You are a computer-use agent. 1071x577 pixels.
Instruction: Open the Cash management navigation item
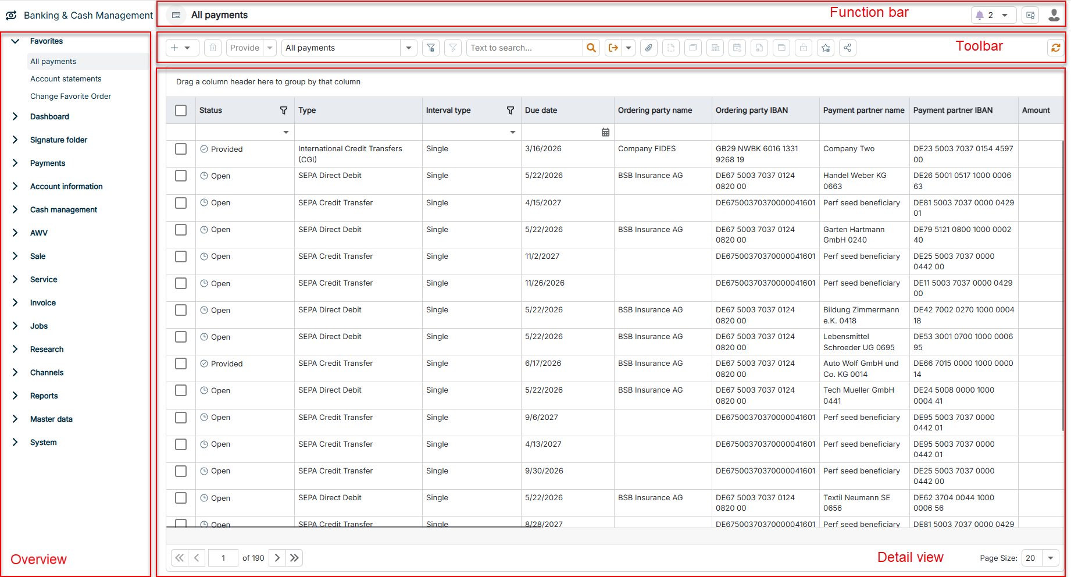(x=63, y=209)
